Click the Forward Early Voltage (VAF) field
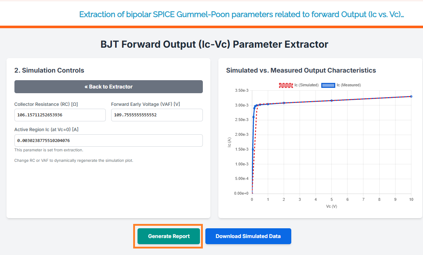The height and width of the screenshot is (255, 423). pyautogui.click(x=157, y=115)
